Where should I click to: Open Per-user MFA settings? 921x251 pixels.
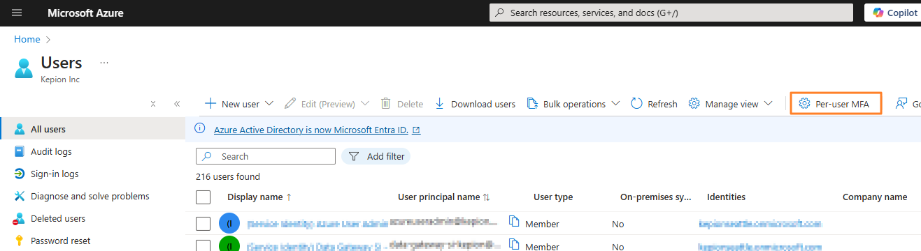(x=836, y=104)
